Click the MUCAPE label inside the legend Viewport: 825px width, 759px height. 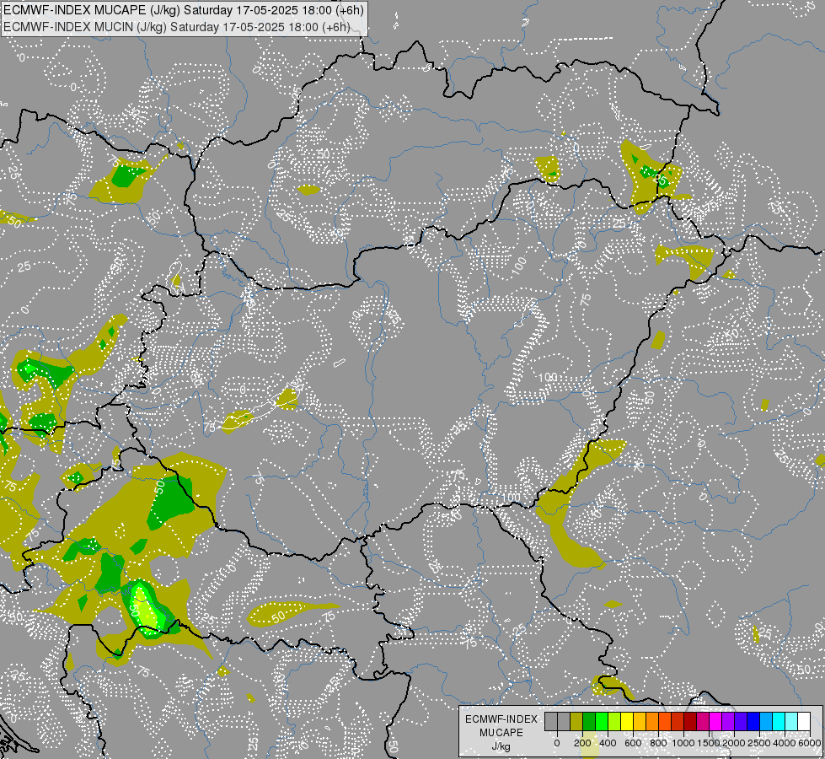pos(501,733)
